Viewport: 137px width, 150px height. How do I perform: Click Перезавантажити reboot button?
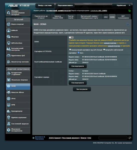pos(65,5)
